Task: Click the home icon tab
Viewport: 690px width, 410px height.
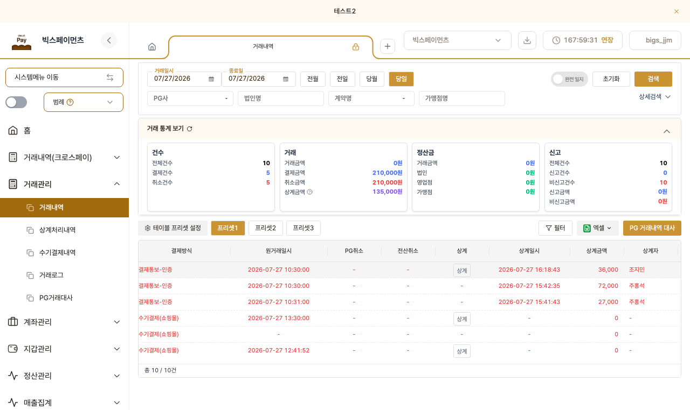Action: (x=152, y=47)
